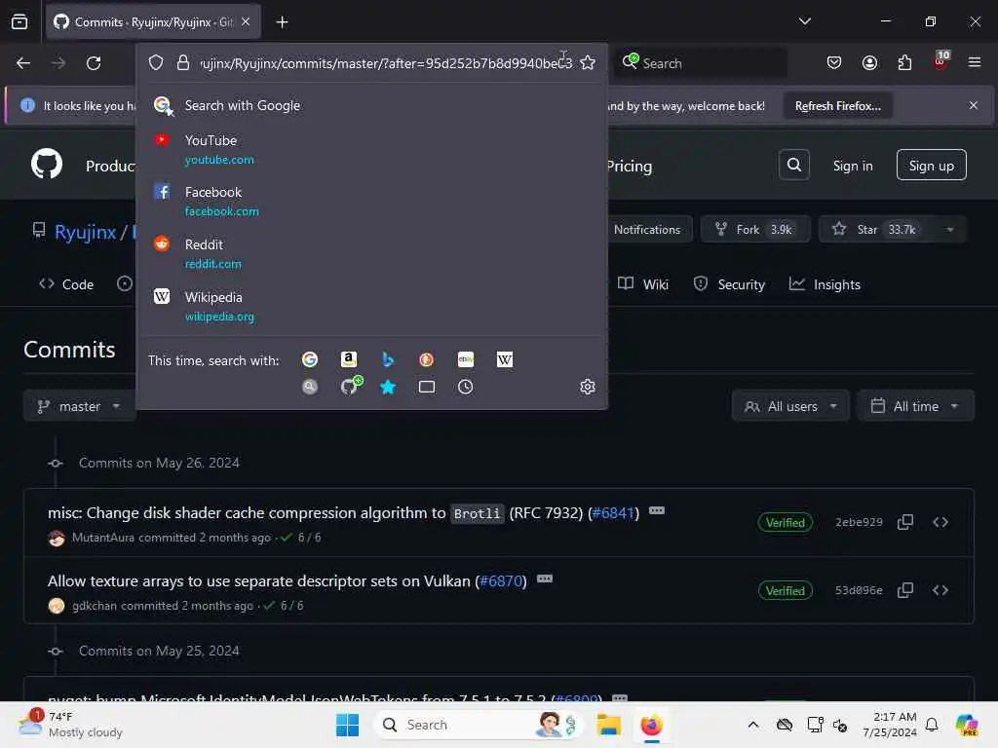Show hidden system tray icons
This screenshot has width=998, height=748.
pos(753,725)
